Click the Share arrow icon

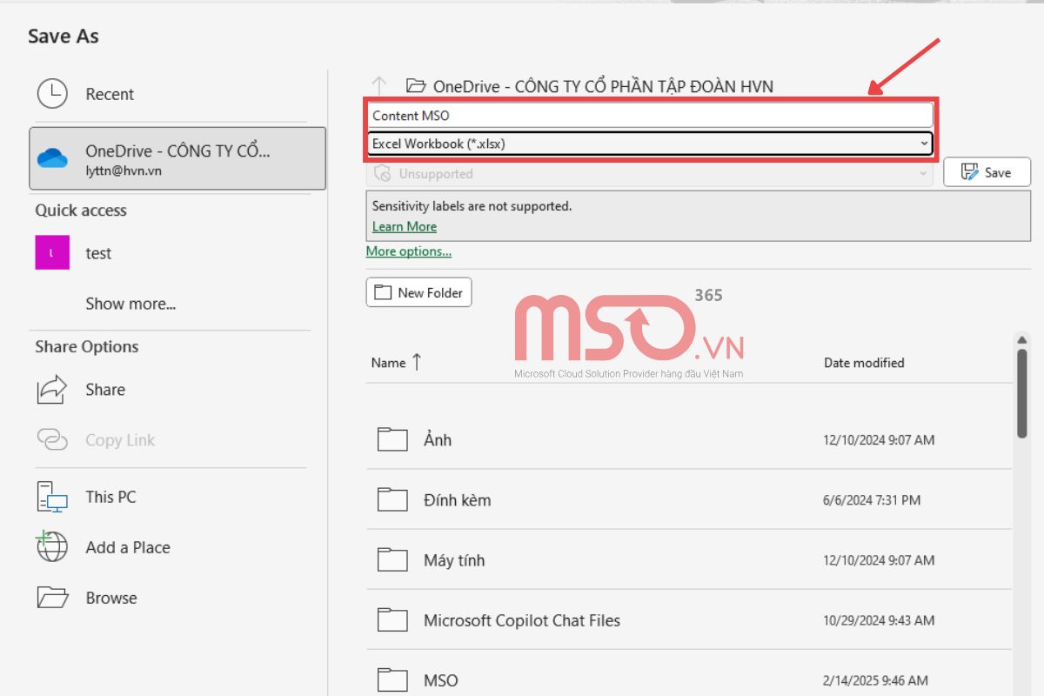[x=52, y=390]
